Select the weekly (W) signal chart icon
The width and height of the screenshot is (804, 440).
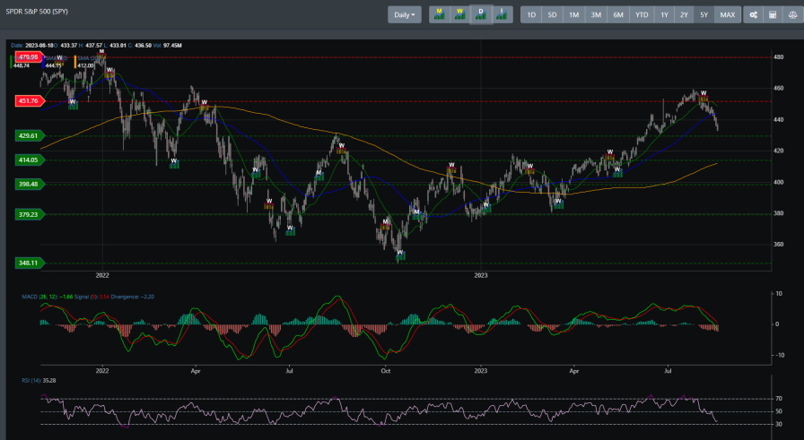click(x=460, y=15)
